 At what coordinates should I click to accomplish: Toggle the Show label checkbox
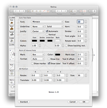(49, 63)
